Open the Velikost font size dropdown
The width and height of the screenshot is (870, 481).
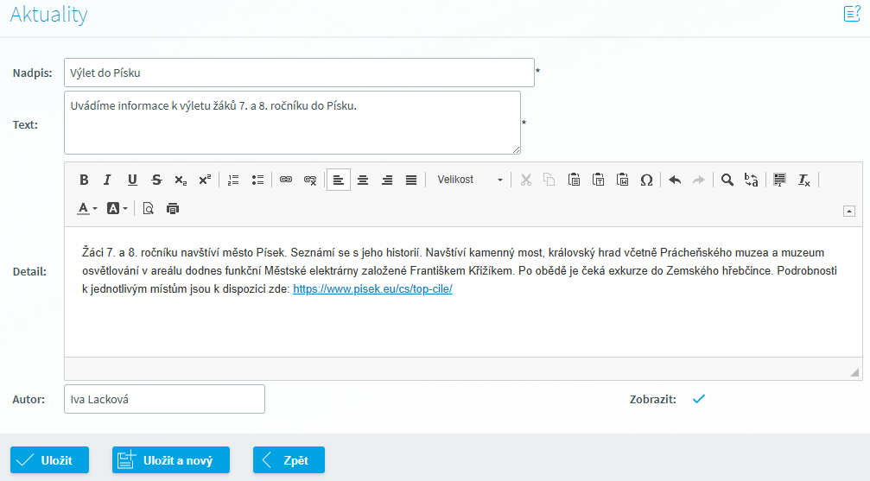point(469,180)
